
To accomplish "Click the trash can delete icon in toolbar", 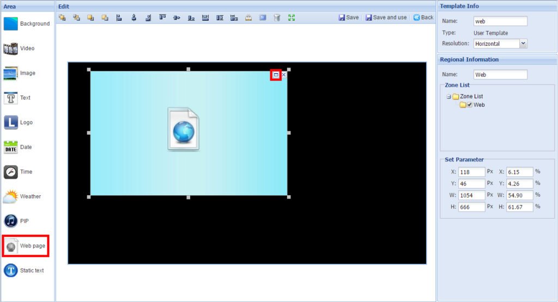I will (x=277, y=17).
